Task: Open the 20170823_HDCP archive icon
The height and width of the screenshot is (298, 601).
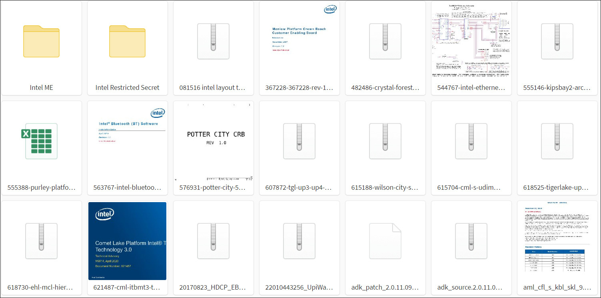Action: [213, 241]
